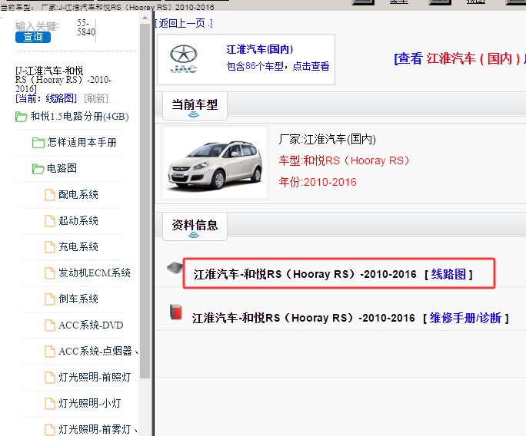Click document icon next to 配电系统
The width and height of the screenshot is (526, 436).
(50, 195)
